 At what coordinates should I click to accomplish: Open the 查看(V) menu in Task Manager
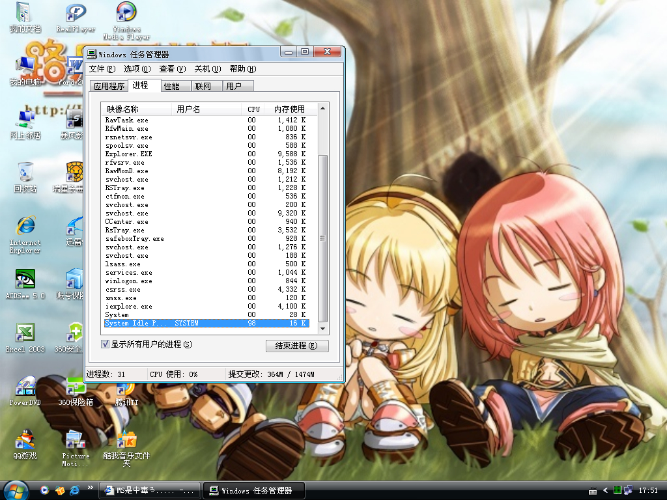172,69
